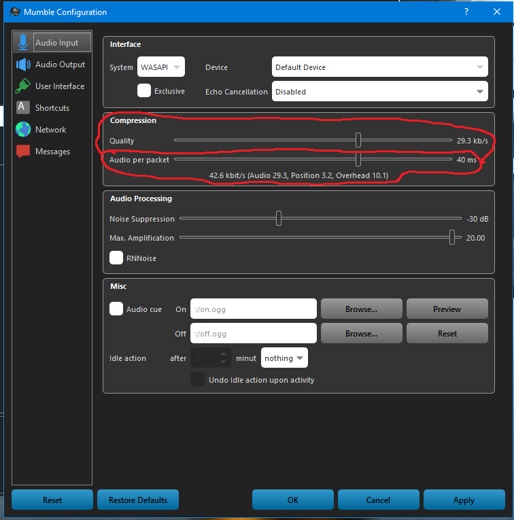Click the User Interface paintbrush icon

pyautogui.click(x=23, y=86)
